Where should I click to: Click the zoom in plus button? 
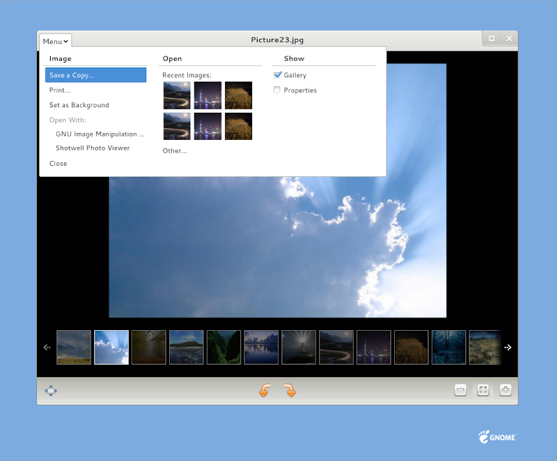pyautogui.click(x=505, y=391)
